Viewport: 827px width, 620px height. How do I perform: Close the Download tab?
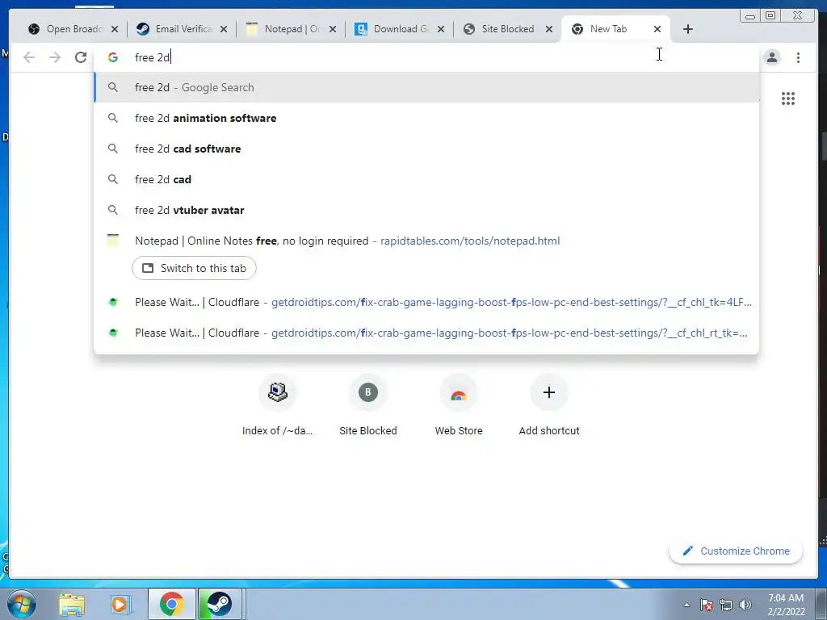point(441,29)
